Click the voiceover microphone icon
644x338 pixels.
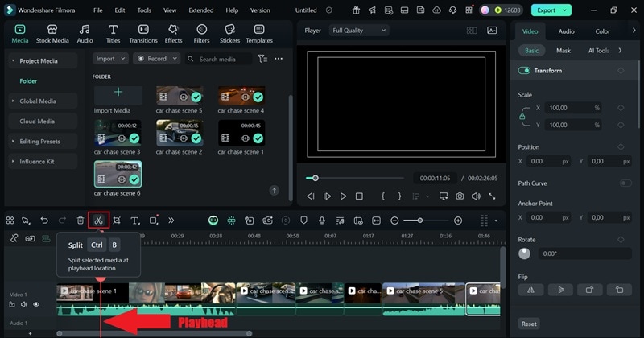[322, 221]
